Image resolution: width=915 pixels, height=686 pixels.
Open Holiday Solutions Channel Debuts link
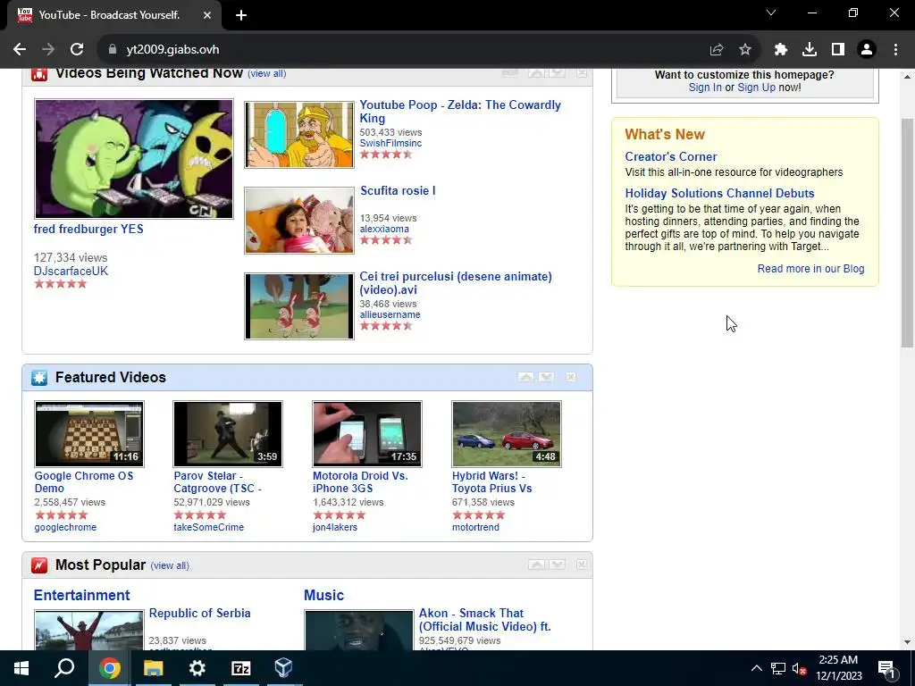[719, 194]
